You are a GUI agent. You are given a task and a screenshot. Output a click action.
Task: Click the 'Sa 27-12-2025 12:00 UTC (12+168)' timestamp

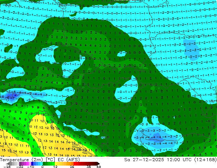[x=170, y=159]
